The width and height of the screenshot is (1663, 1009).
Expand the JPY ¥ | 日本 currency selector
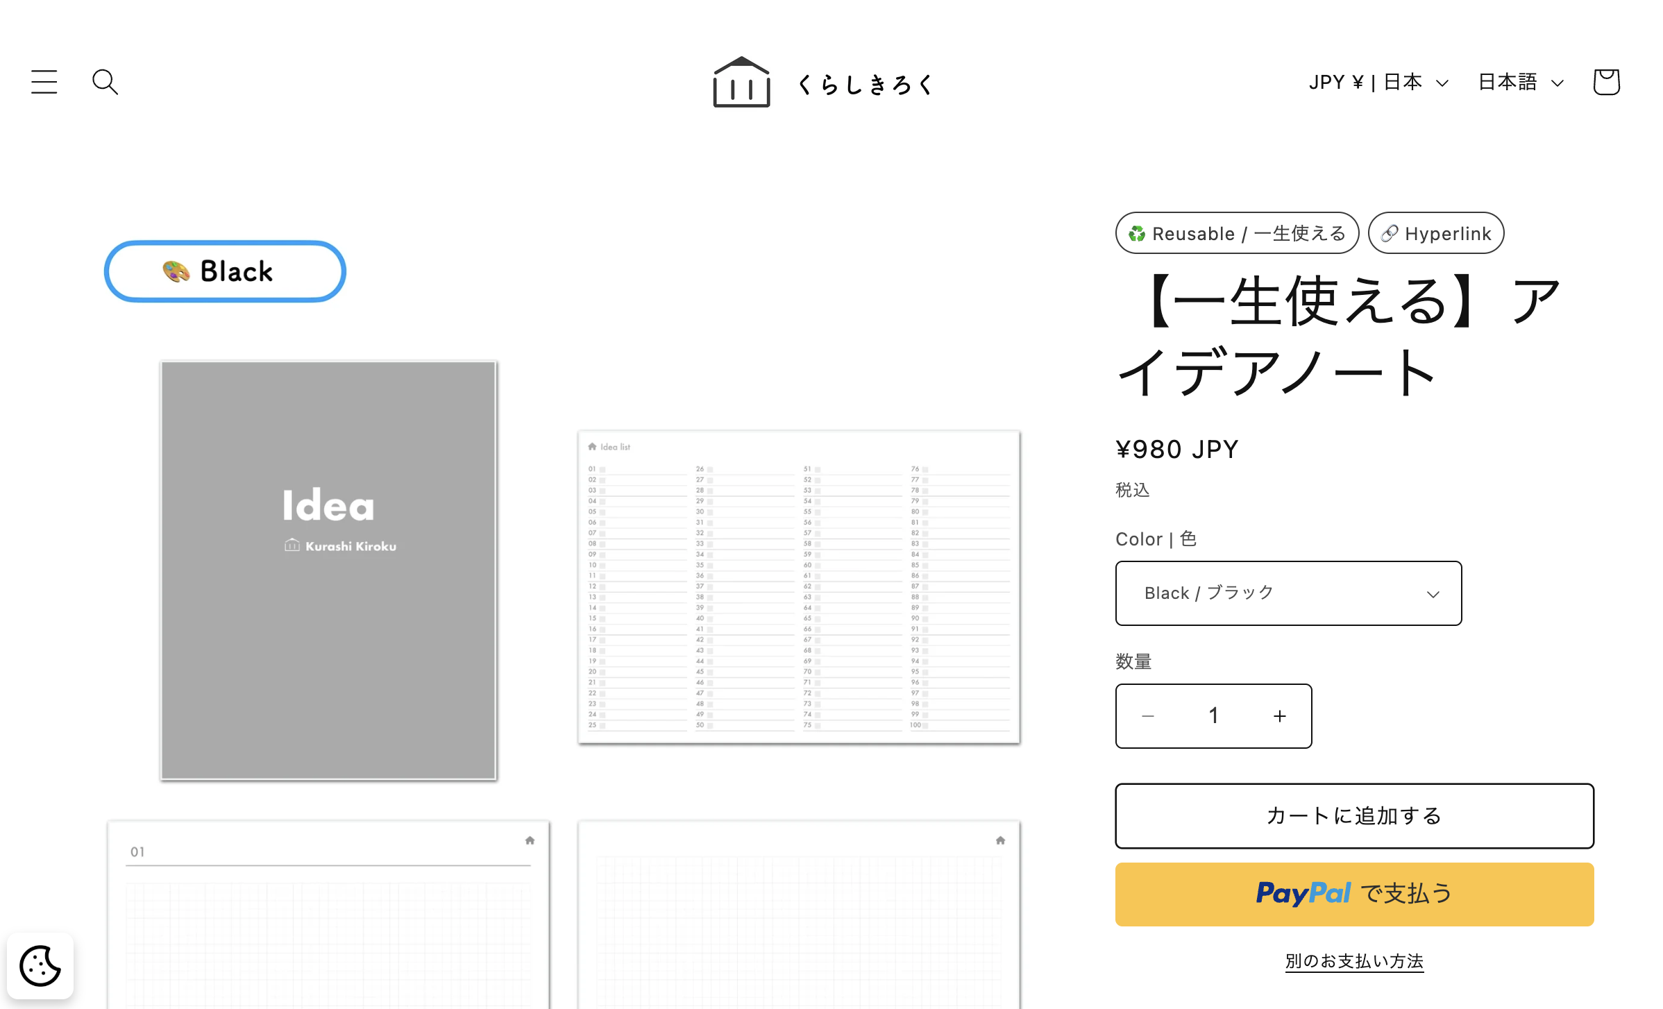1378,83
